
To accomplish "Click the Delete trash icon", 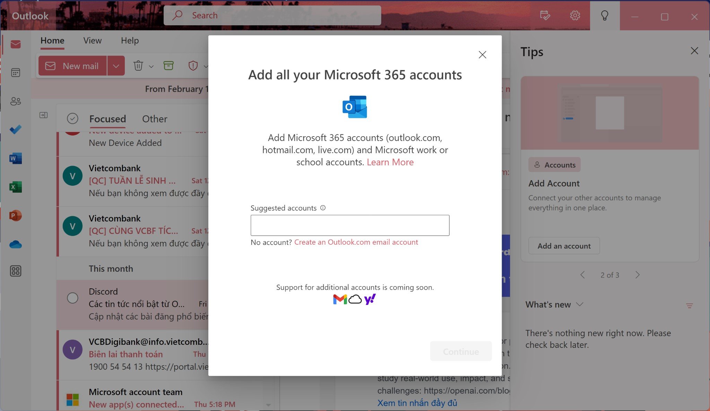I will [x=138, y=65].
